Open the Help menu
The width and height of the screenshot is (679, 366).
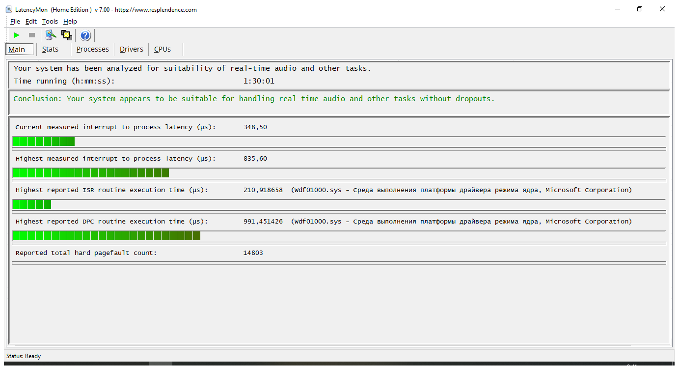point(70,22)
